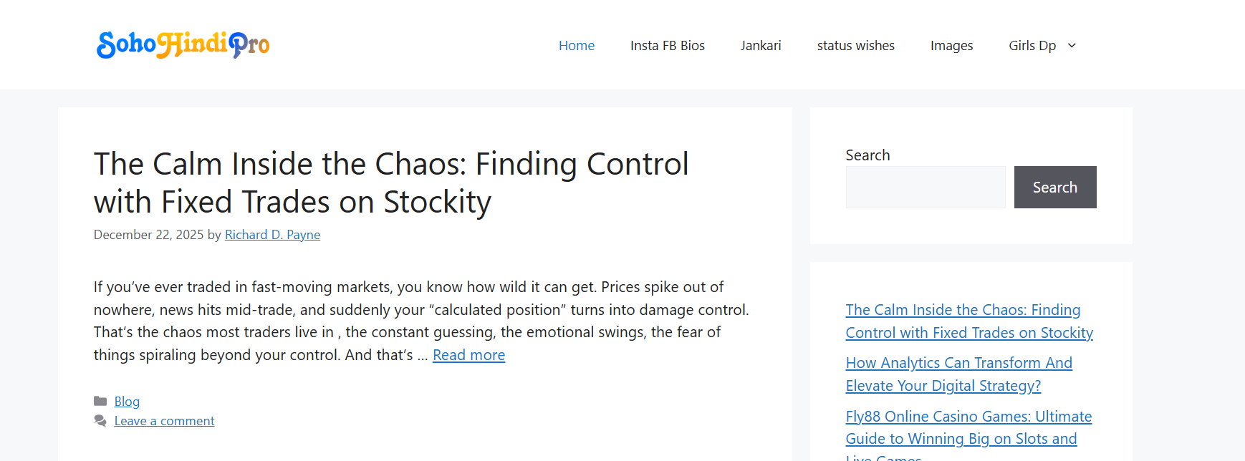Click the SohoHindiPro site logo
This screenshot has width=1245, height=461.
(x=182, y=44)
